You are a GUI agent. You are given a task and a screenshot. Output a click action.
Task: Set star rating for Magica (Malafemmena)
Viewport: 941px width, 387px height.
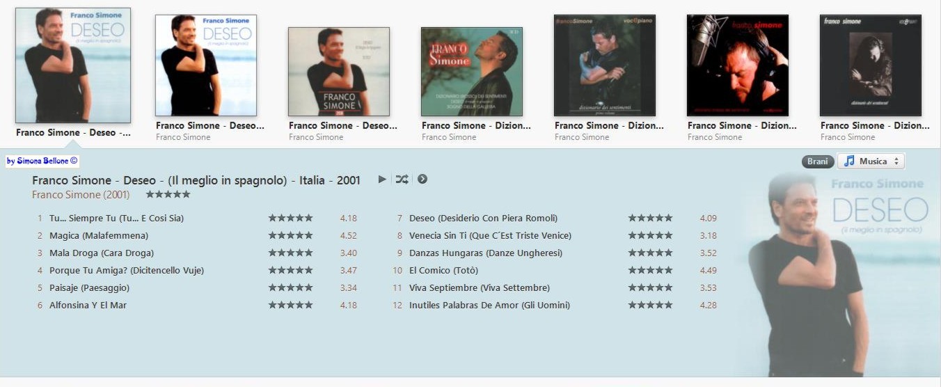pos(290,235)
